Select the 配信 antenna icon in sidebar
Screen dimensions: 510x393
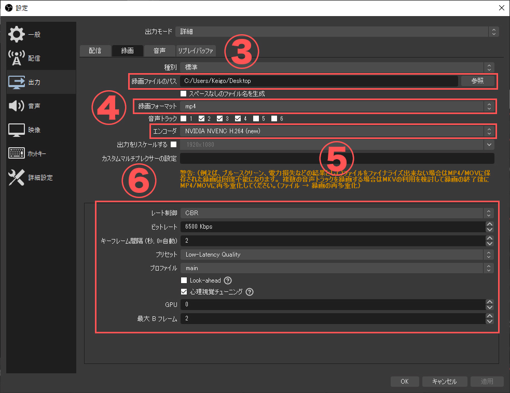pyautogui.click(x=16, y=58)
